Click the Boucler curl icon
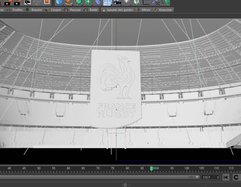This screenshot has width=241, height=187. 27,10
